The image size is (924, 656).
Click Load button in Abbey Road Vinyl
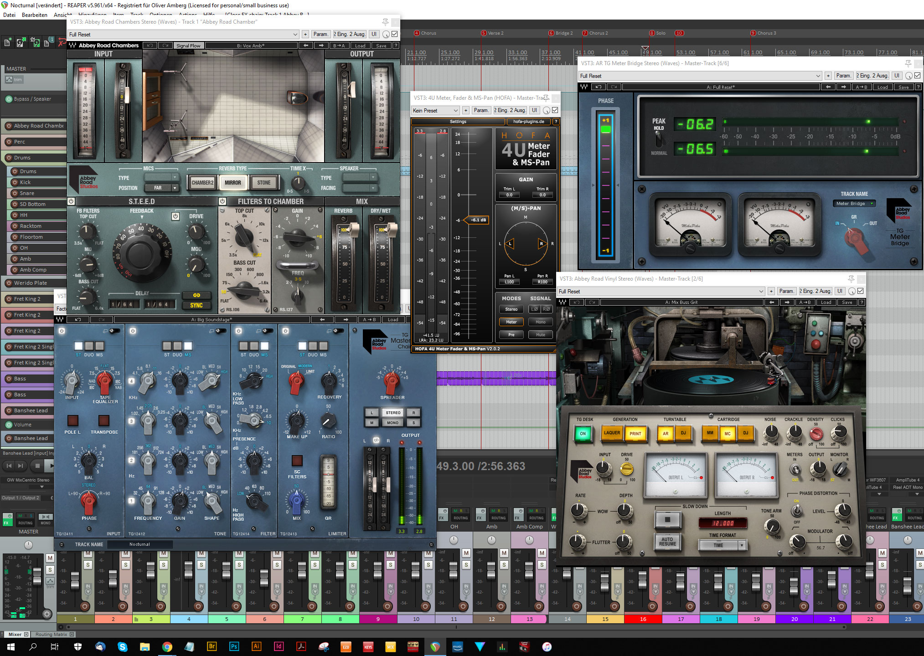pos(826,302)
